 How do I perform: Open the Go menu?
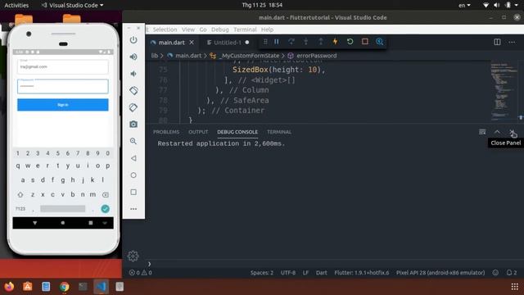[203, 29]
